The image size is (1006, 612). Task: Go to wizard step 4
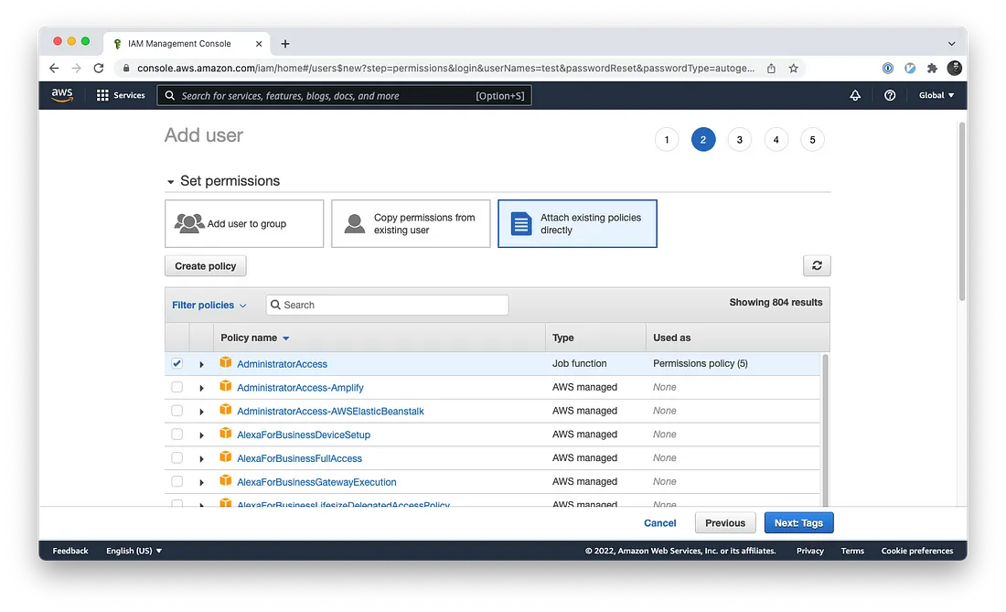click(x=776, y=139)
